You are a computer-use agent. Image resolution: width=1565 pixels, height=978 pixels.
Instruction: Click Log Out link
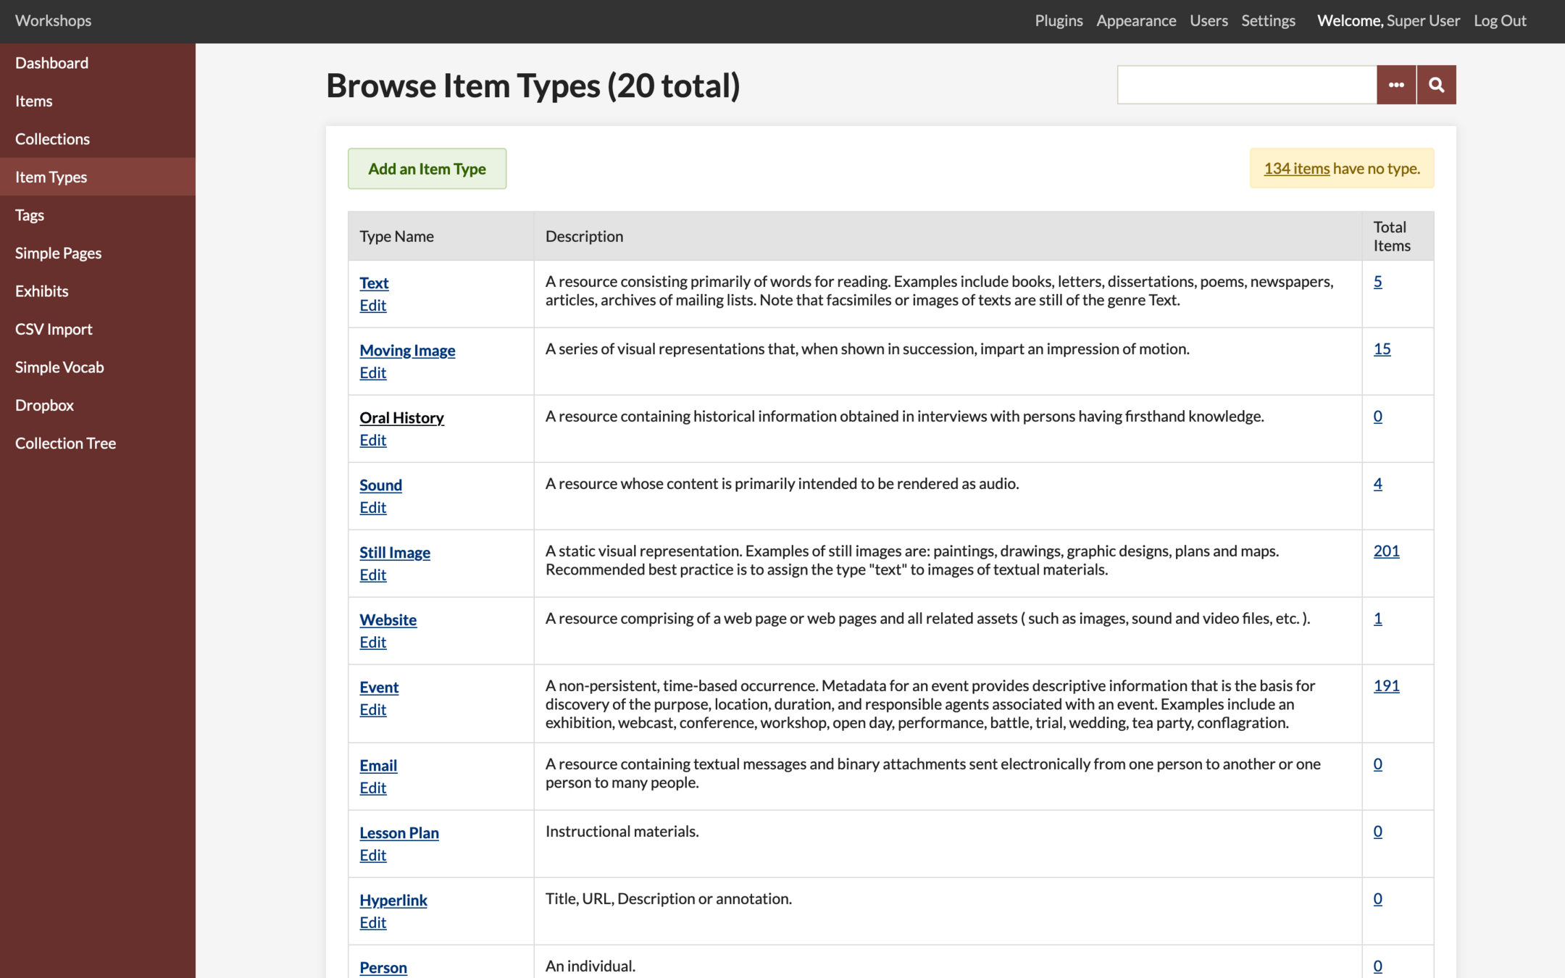click(1500, 20)
